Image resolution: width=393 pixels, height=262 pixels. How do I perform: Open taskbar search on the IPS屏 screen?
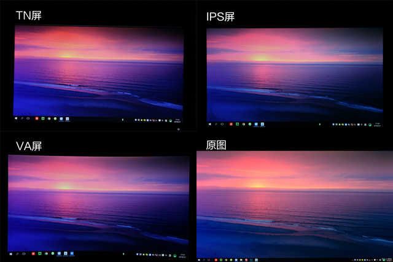click(216, 124)
